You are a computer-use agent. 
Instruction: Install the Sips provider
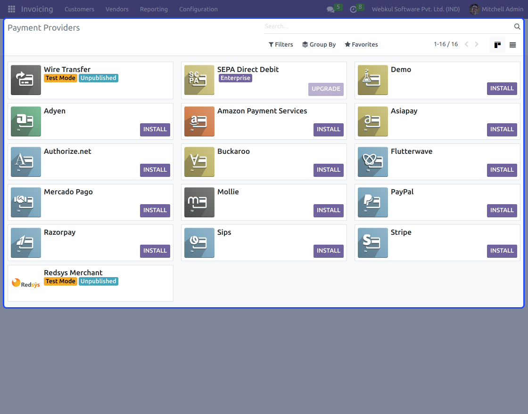tap(328, 251)
